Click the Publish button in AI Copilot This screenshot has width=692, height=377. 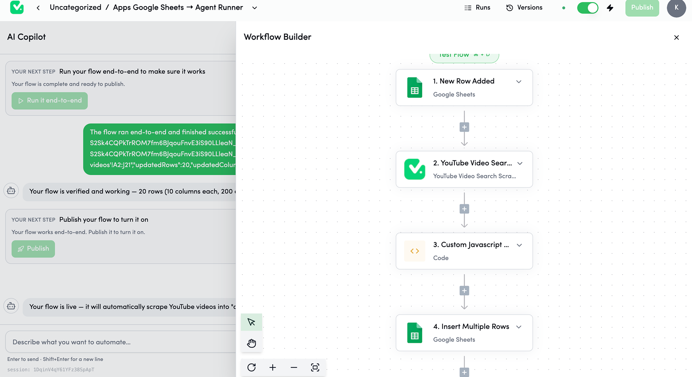tap(33, 249)
